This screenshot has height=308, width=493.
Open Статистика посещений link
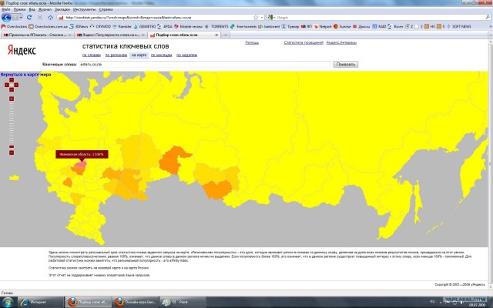(304, 43)
